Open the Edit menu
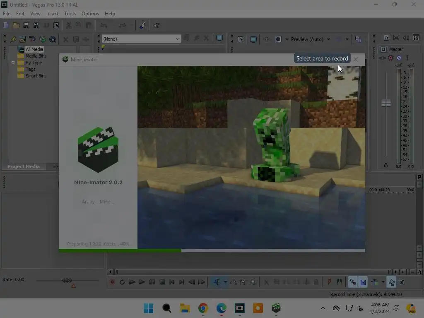 coord(20,14)
